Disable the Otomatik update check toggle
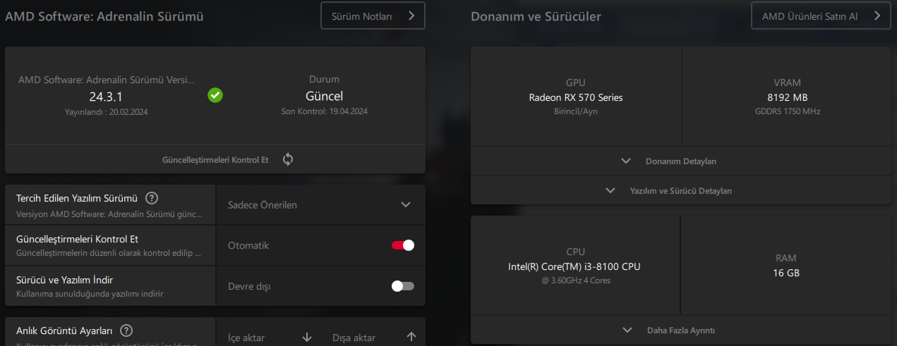This screenshot has width=897, height=346. [x=403, y=245]
